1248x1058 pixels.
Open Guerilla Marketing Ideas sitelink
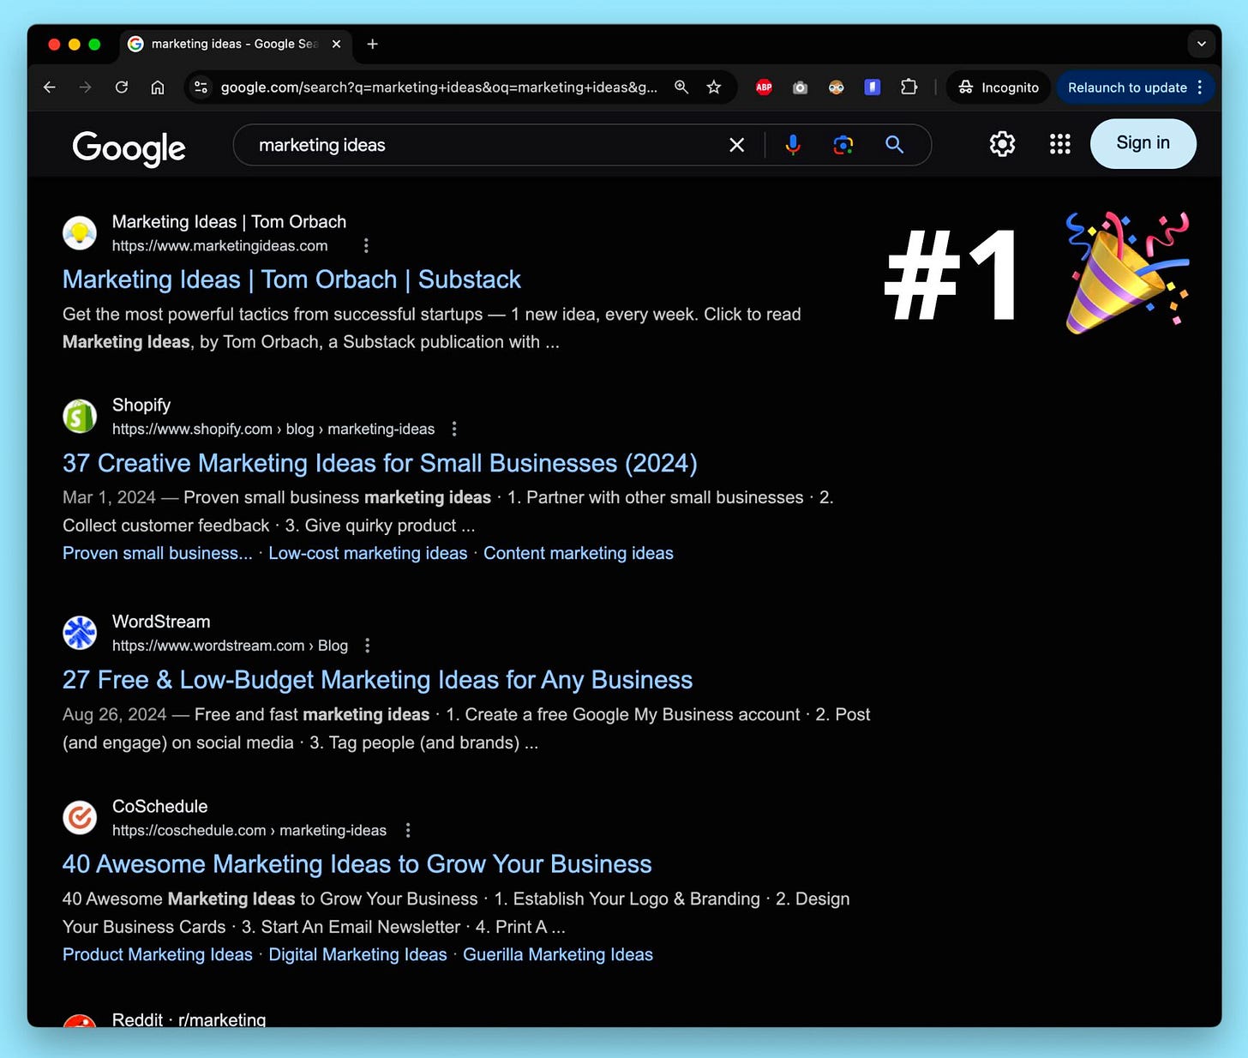pos(558,954)
